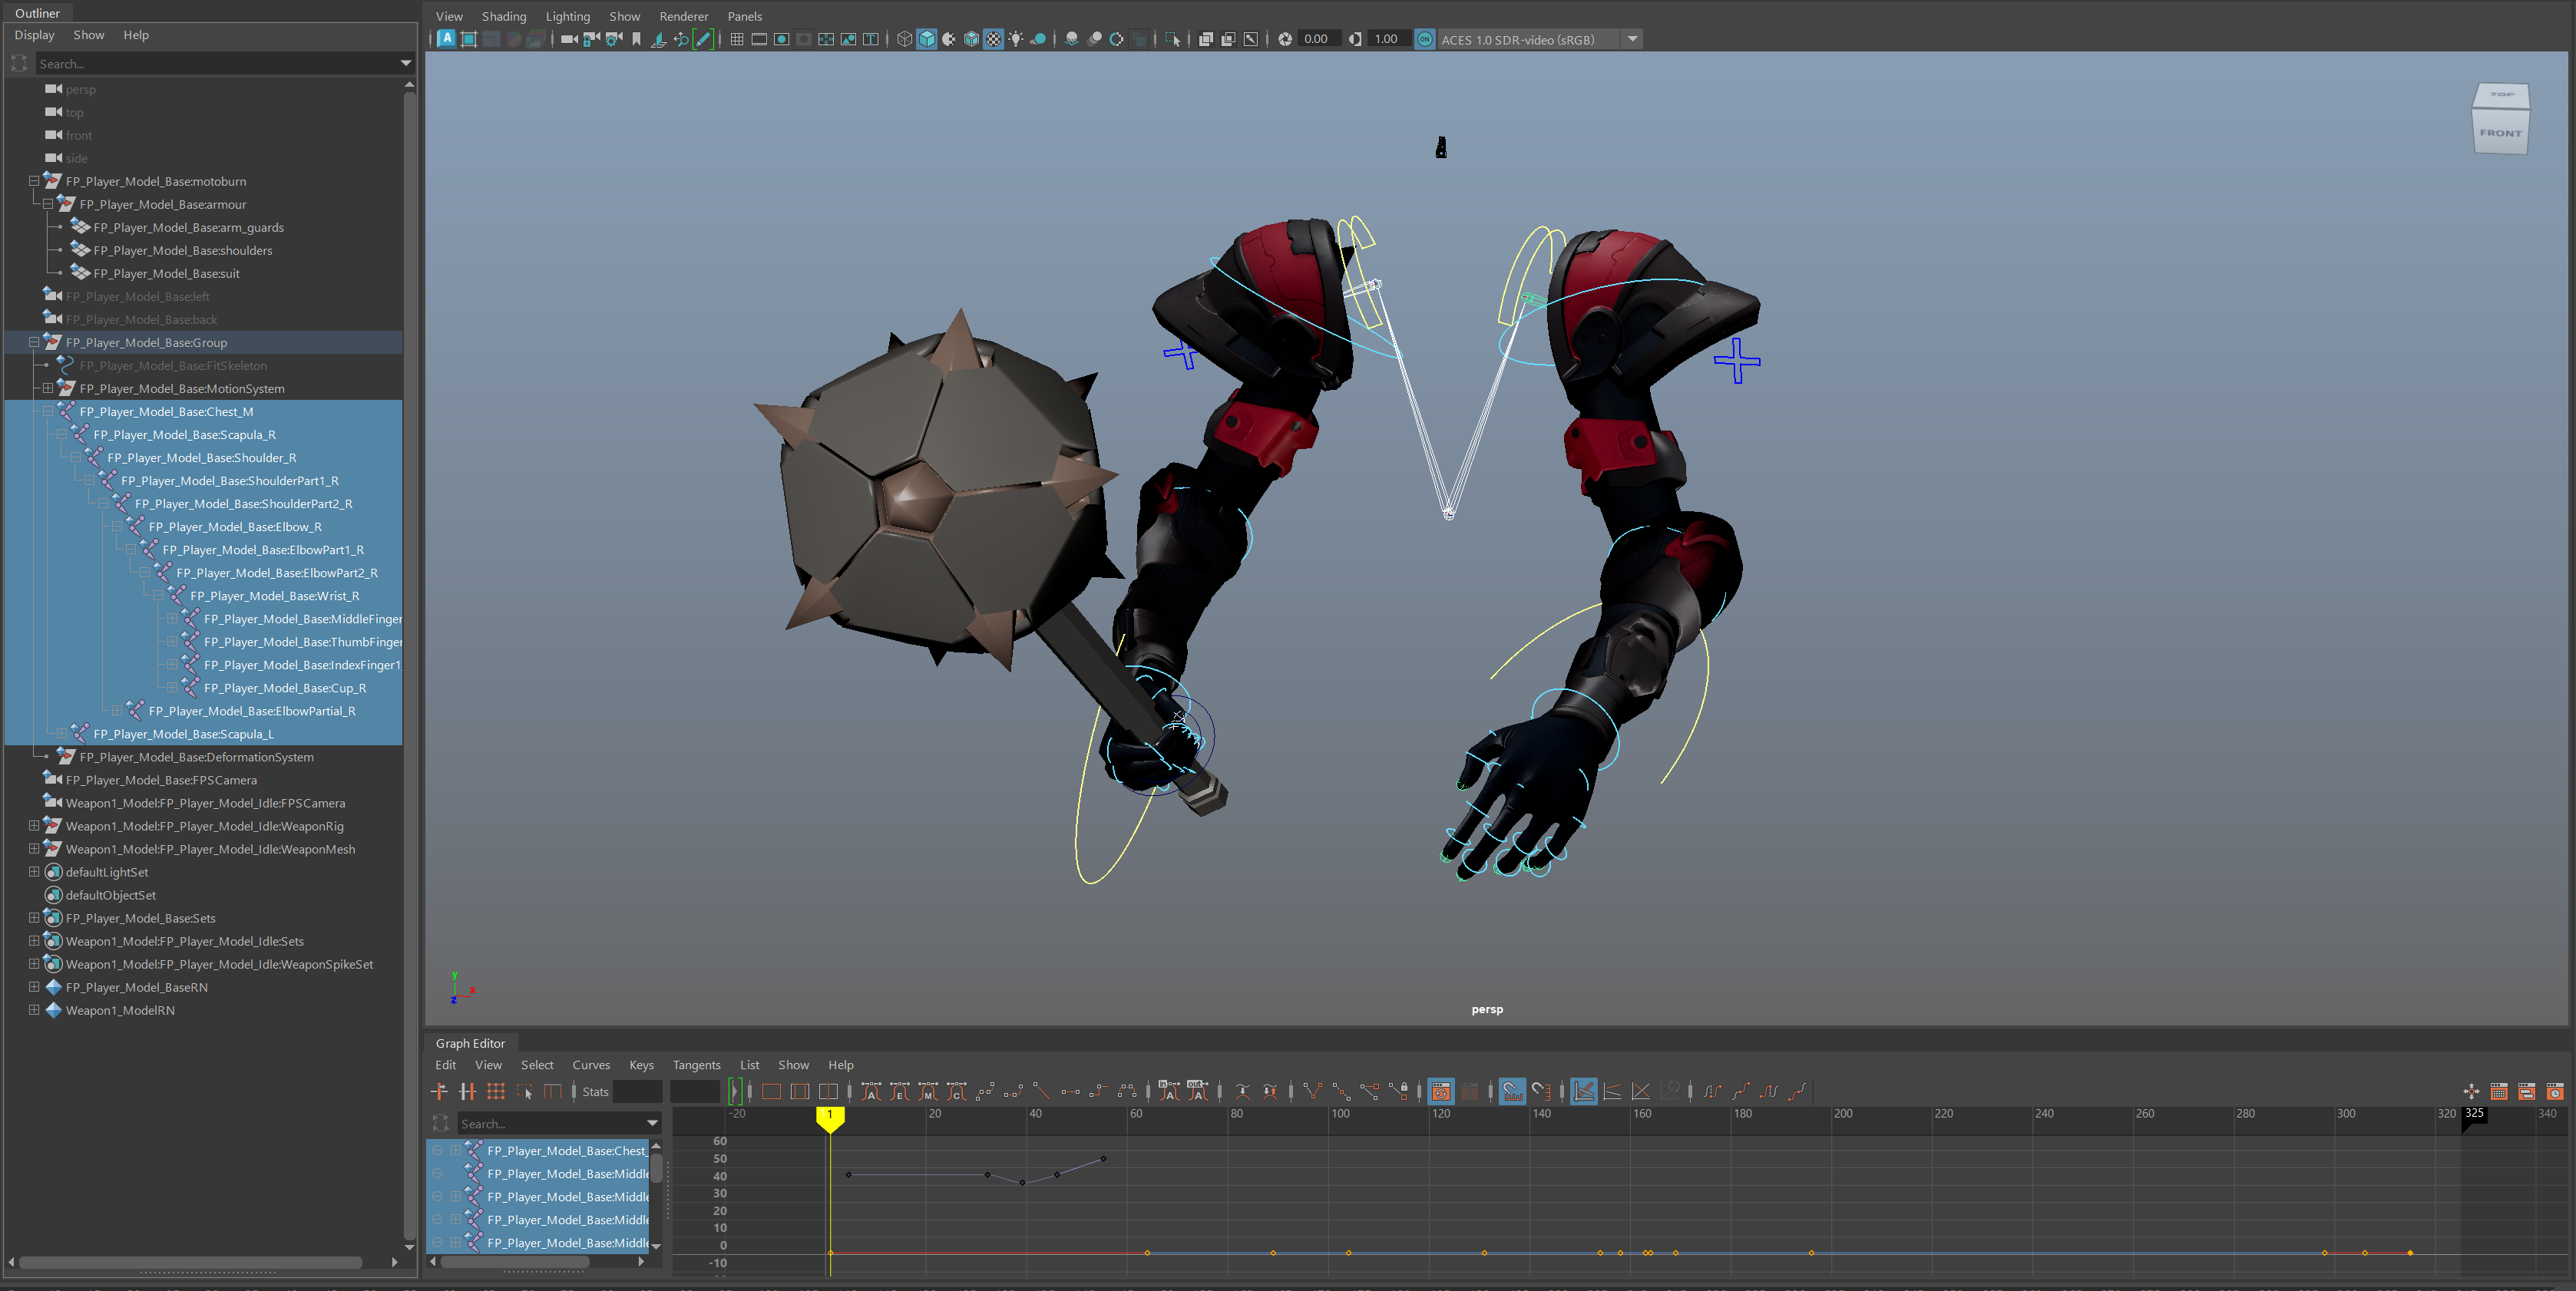Click FRONT on the navigation view cube
The image size is (2576, 1291).
2501,132
